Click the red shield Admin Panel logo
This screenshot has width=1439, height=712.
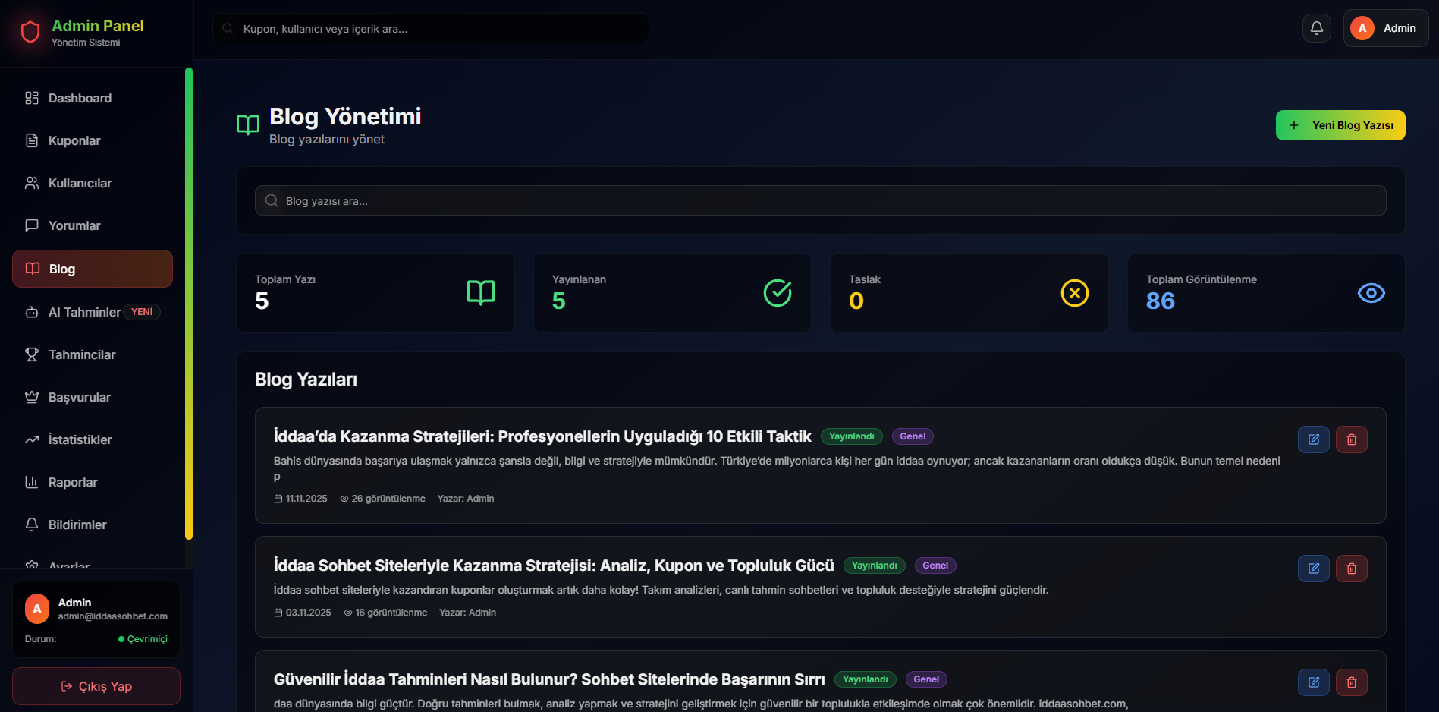30,32
